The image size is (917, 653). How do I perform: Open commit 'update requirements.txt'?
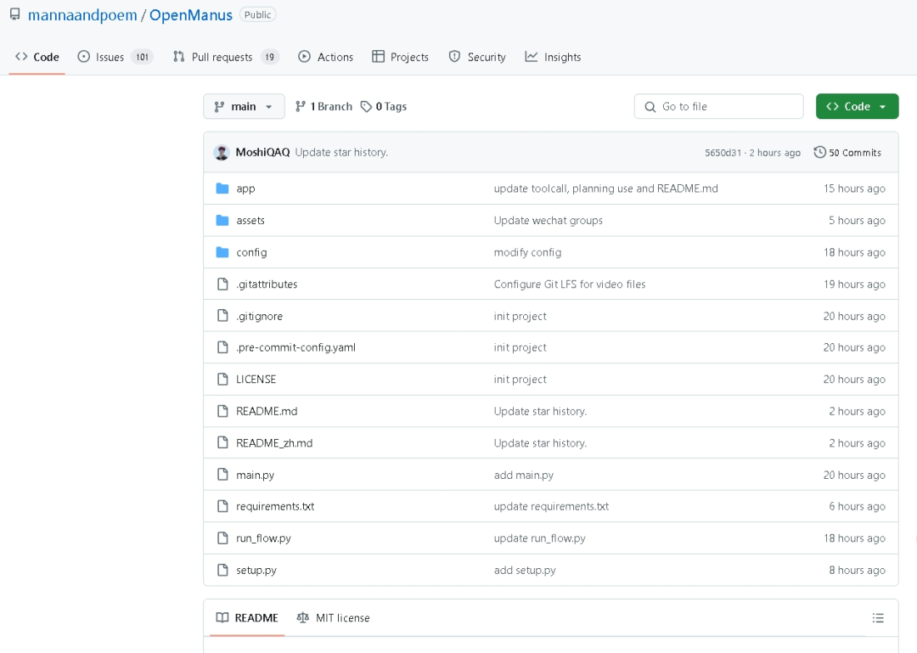pyautogui.click(x=551, y=506)
